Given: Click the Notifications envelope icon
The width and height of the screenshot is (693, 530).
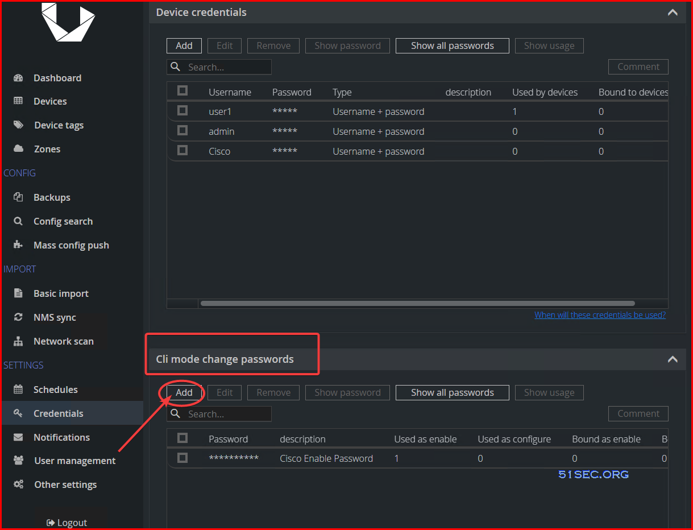Looking at the screenshot, I should coord(18,437).
